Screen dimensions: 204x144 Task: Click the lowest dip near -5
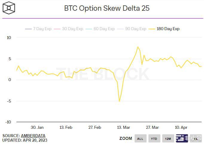pyautogui.click(x=119, y=101)
